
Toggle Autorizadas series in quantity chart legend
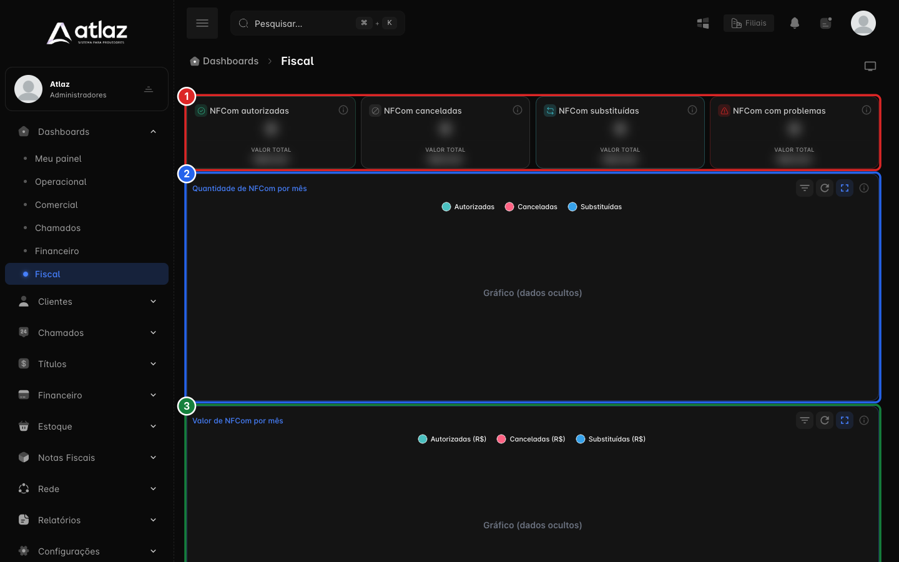coord(468,207)
